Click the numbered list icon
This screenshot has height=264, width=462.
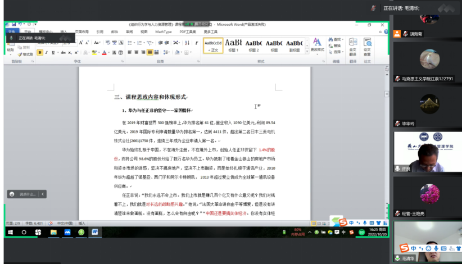point(138,43)
